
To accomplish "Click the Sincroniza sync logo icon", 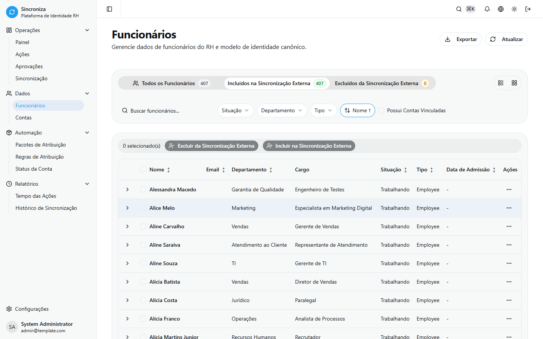I will point(12,12).
